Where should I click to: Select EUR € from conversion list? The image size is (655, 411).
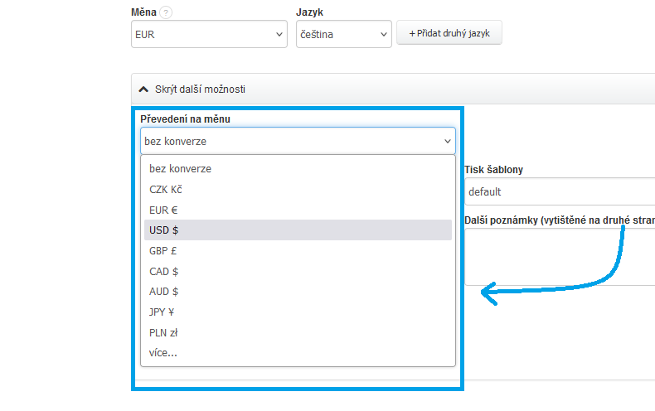pyautogui.click(x=164, y=210)
